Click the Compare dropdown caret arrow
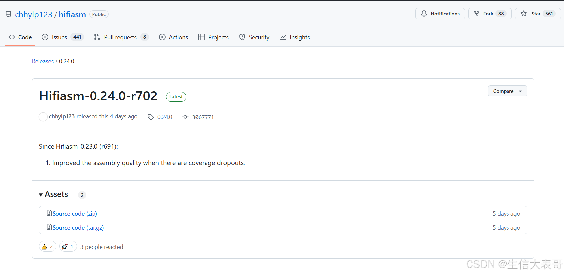This screenshot has width=564, height=274. click(520, 91)
